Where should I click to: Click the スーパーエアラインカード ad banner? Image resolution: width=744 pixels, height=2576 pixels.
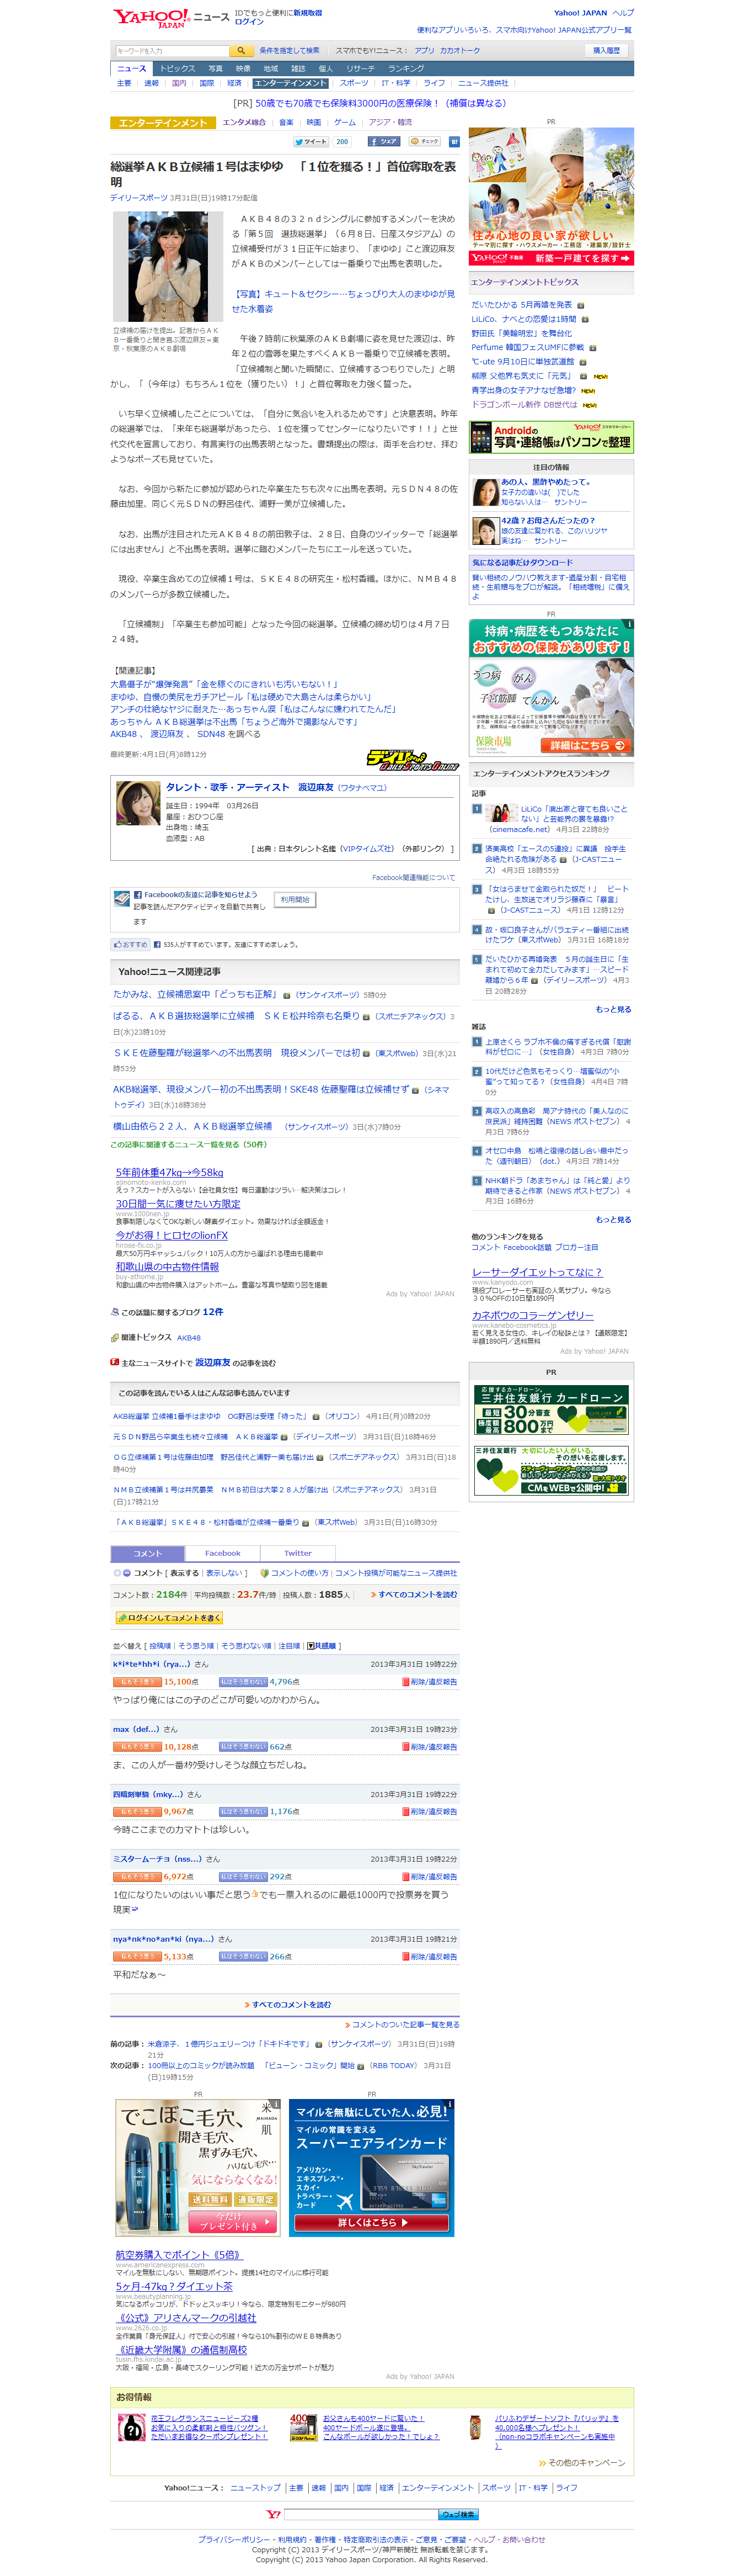coord(372,2167)
